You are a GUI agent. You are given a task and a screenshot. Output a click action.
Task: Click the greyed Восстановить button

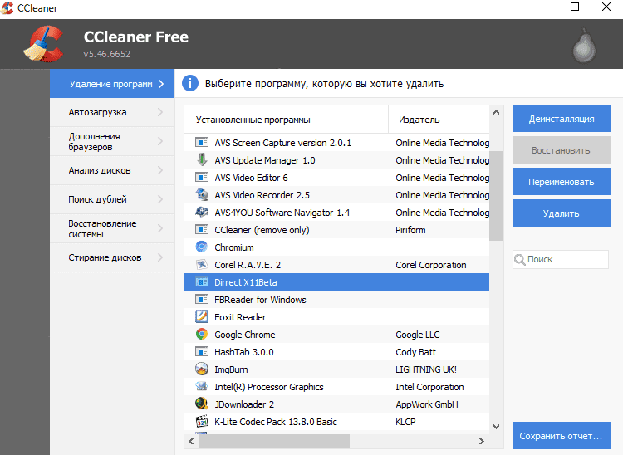[562, 150]
